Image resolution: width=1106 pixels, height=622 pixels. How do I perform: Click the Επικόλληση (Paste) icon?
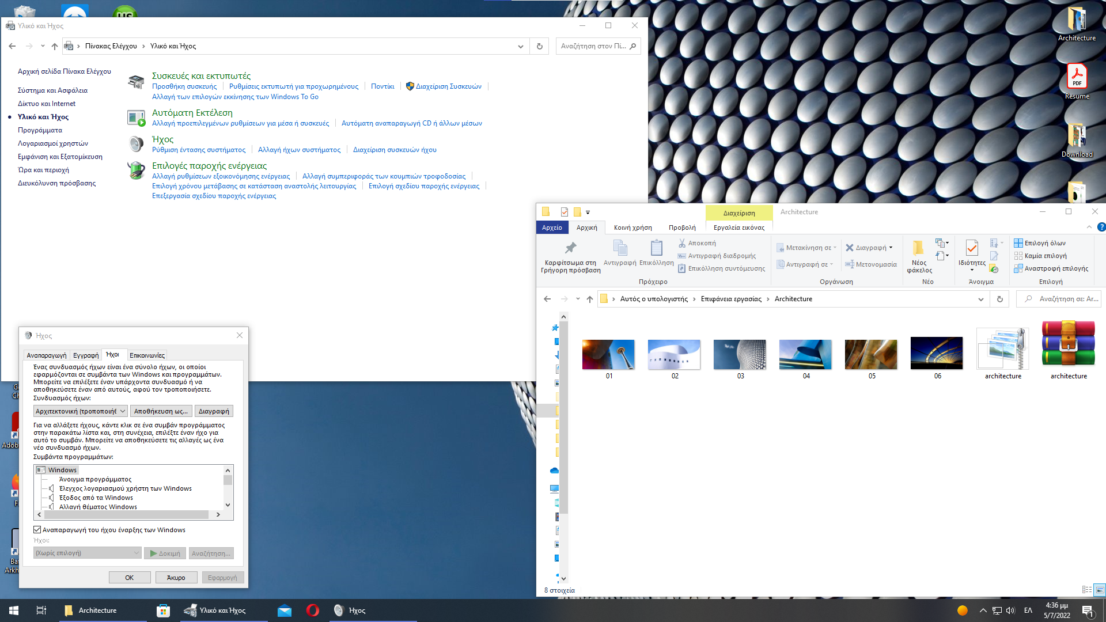[656, 249]
